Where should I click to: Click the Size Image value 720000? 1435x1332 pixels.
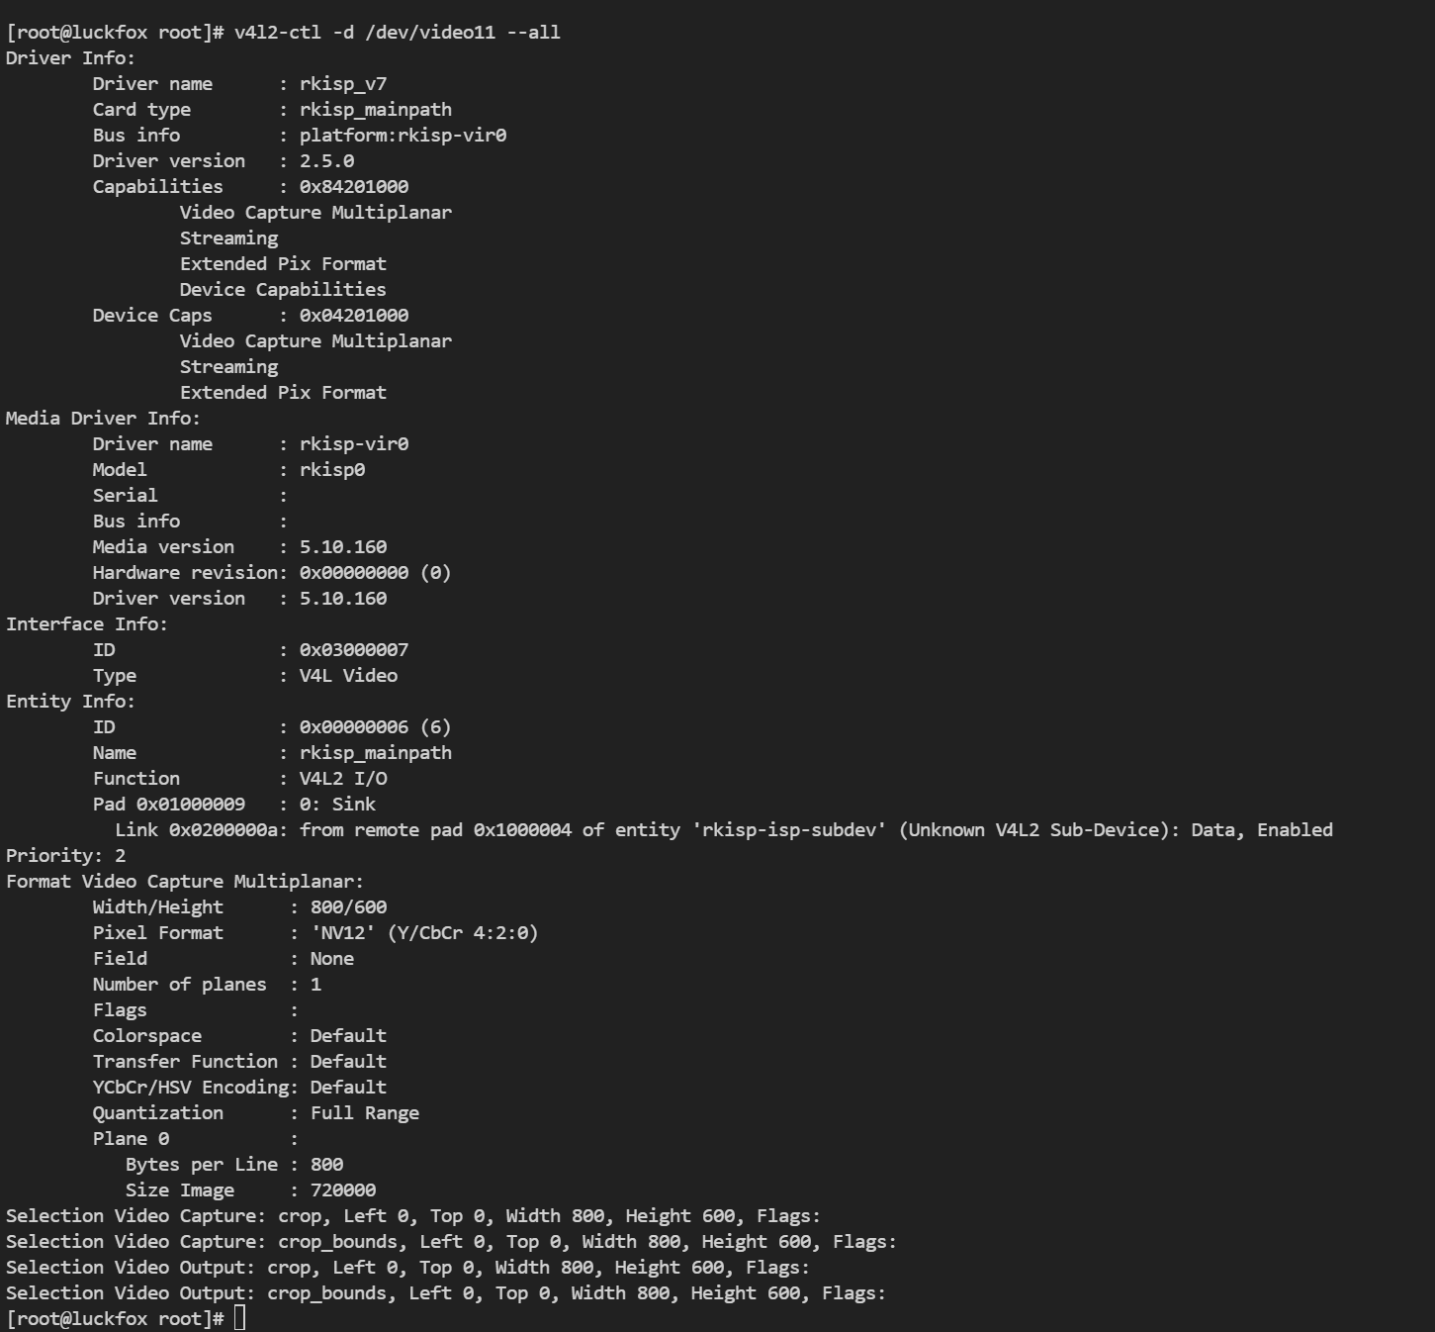tap(343, 1189)
